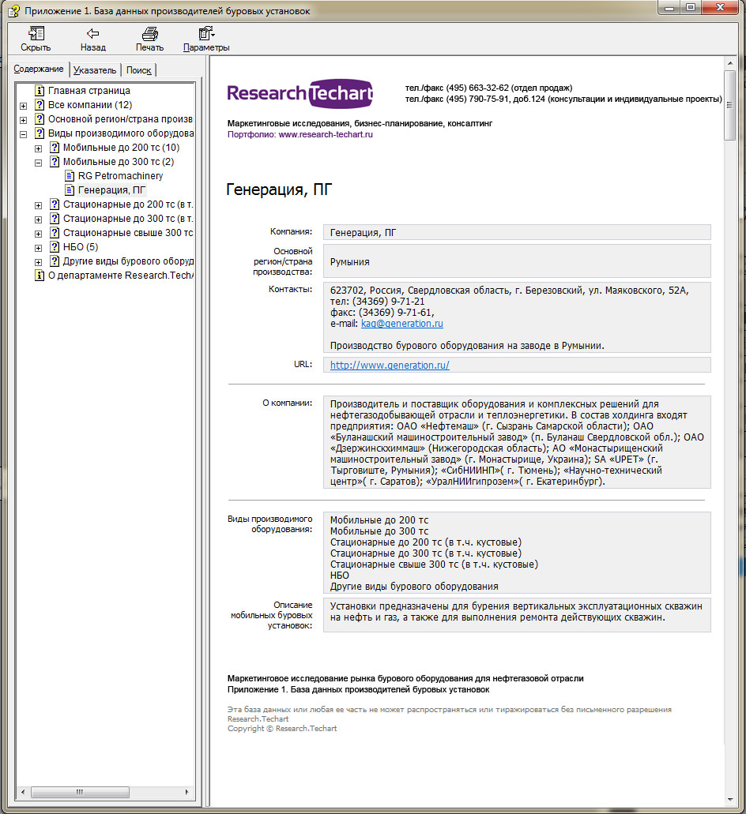Select the Главная страница tree item
The height and width of the screenshot is (814, 746).
coord(89,90)
